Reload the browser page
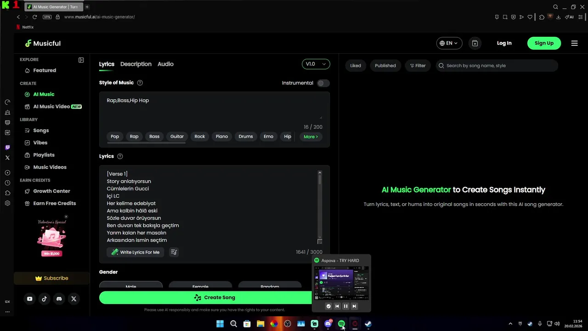The image size is (588, 331). coord(34,17)
